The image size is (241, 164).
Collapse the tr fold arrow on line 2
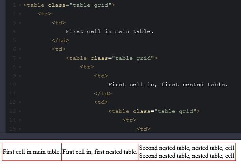coord(20,14)
